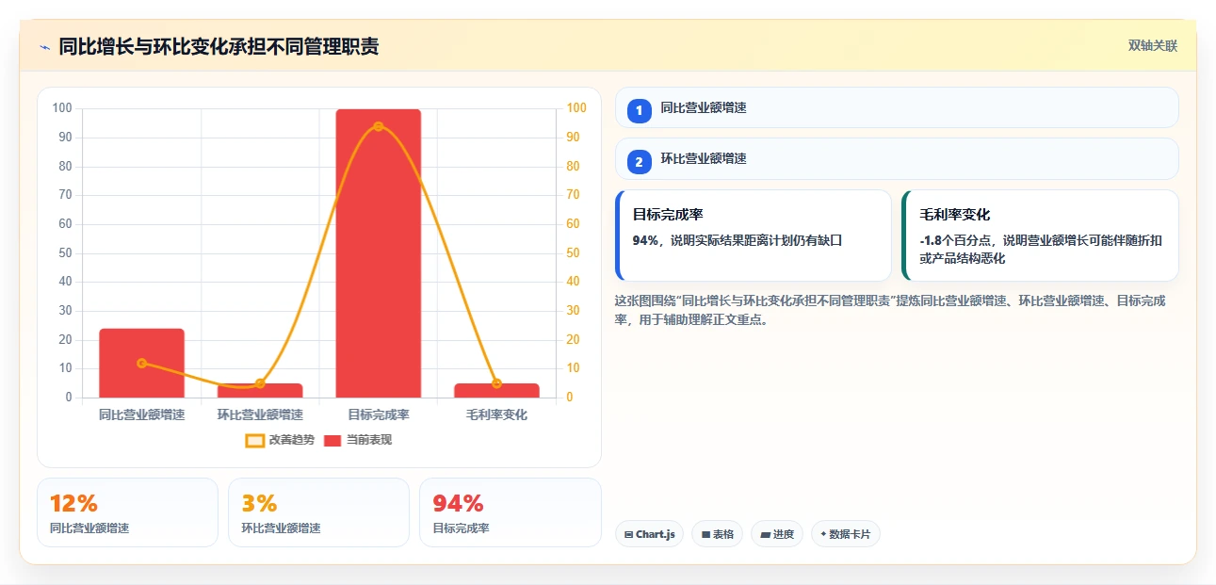Click the 数据卡片 diamond icon

(823, 534)
